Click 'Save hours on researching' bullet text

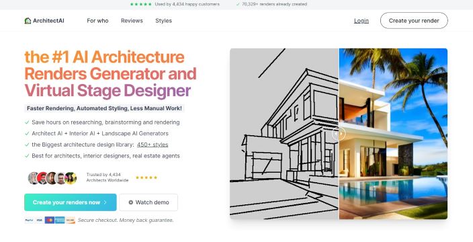pyautogui.click(x=105, y=122)
